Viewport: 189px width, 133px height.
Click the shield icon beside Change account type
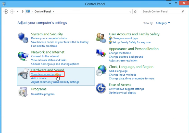click(x=110, y=38)
